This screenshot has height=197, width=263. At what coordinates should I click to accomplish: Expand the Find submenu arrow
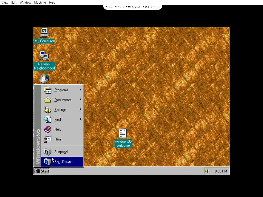tap(80, 119)
